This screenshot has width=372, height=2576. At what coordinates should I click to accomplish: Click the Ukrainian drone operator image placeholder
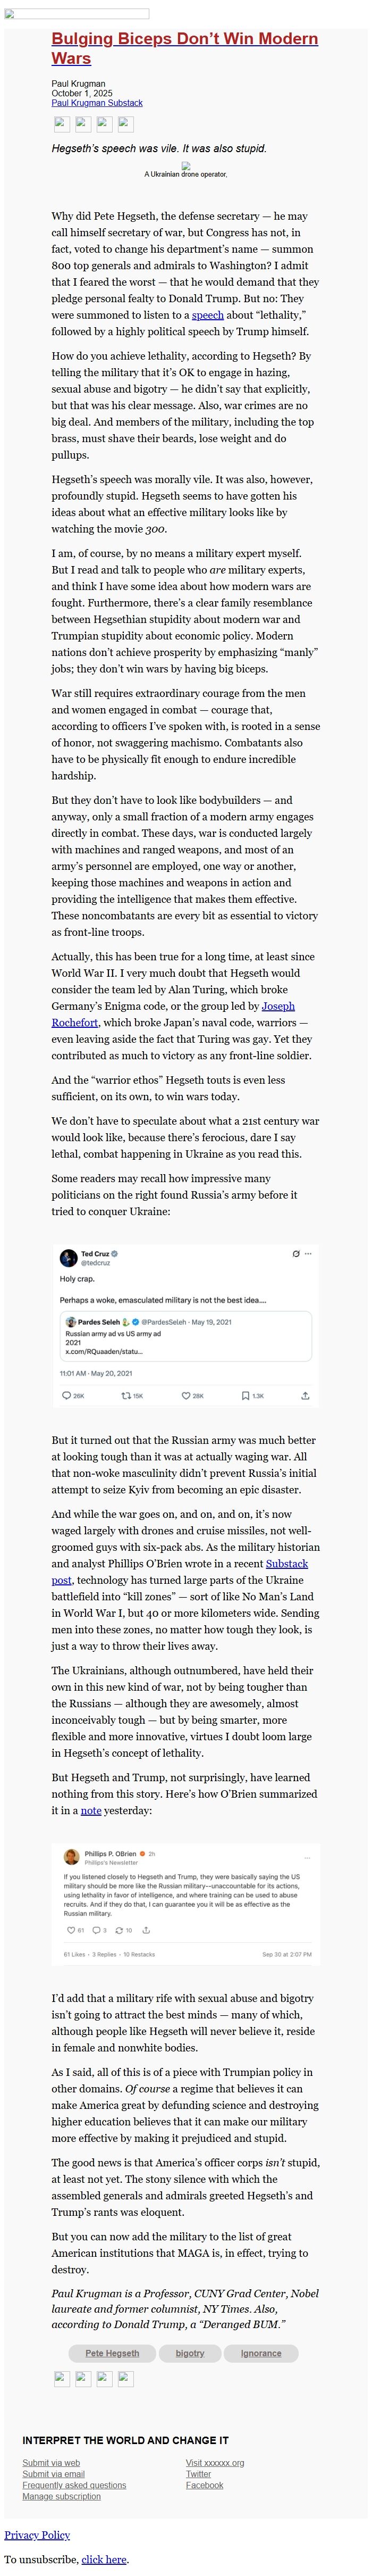(186, 166)
